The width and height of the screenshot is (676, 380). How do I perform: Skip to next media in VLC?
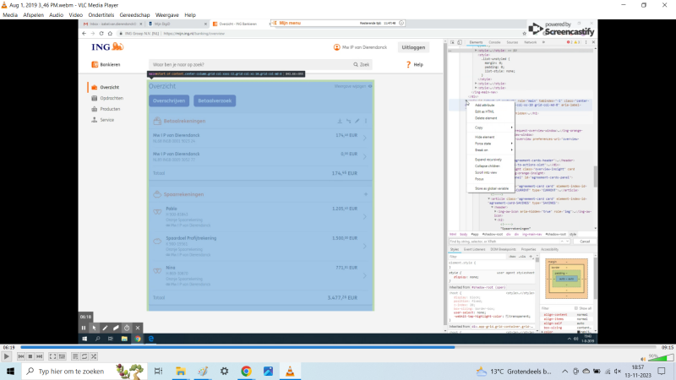[x=40, y=357]
